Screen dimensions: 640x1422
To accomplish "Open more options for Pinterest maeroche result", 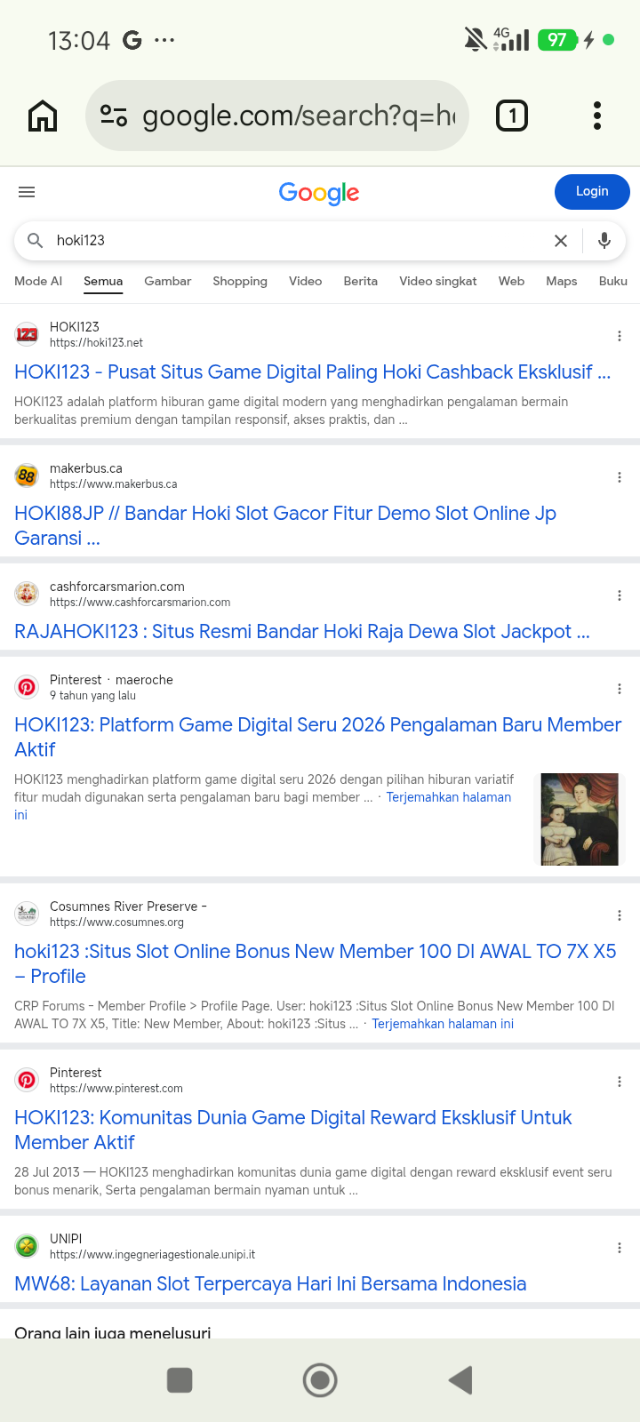I will [620, 689].
